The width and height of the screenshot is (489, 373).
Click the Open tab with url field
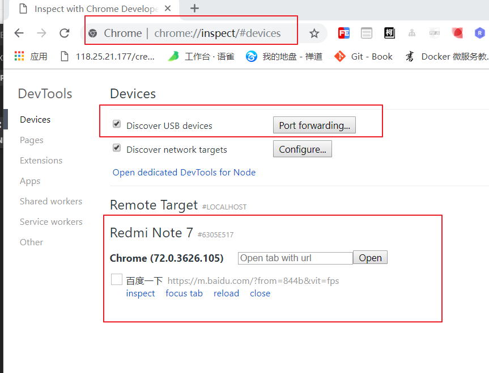point(295,258)
